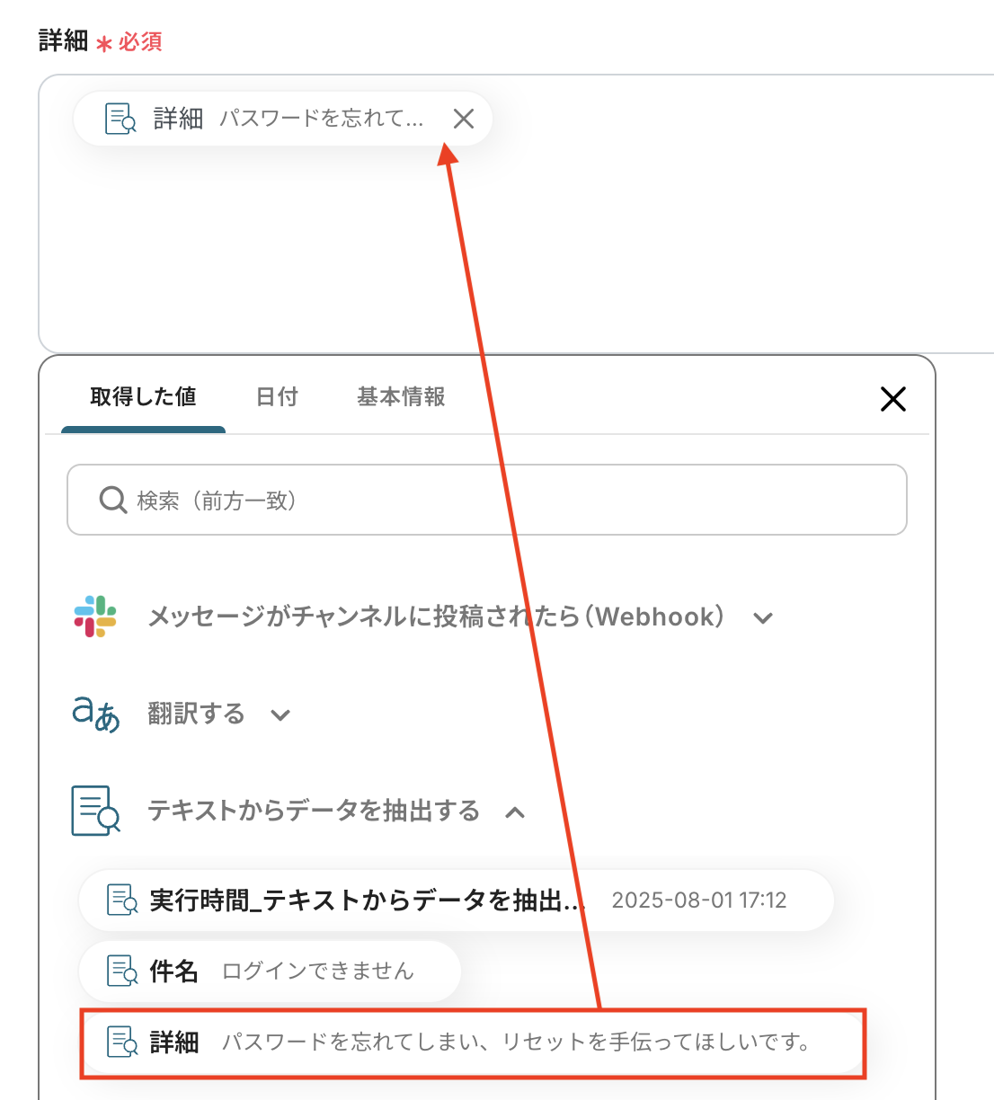This screenshot has height=1100, width=994.
Task: Click the テキストからデータを抽出する section label
Action: [314, 811]
